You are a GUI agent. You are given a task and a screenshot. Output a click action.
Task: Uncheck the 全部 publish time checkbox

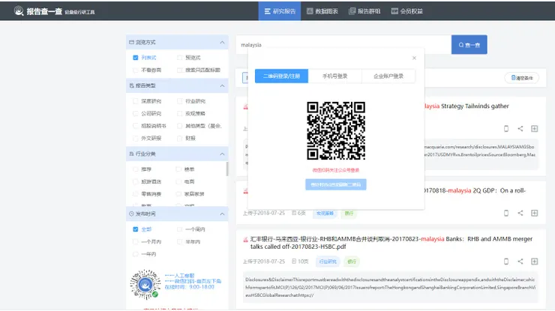click(x=135, y=229)
